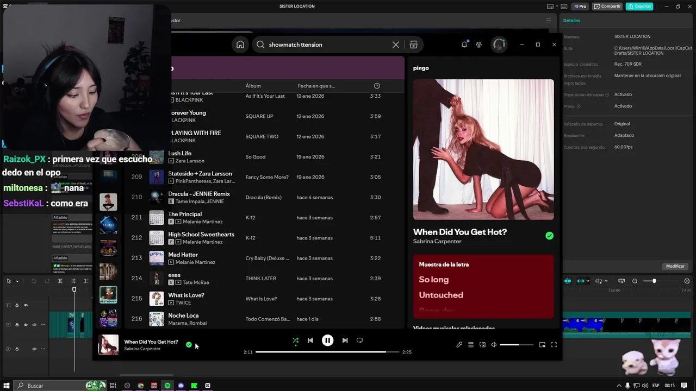The image size is (696, 391).
Task: Click the large Sabrina Carpenter album cover
Action: [483, 149]
